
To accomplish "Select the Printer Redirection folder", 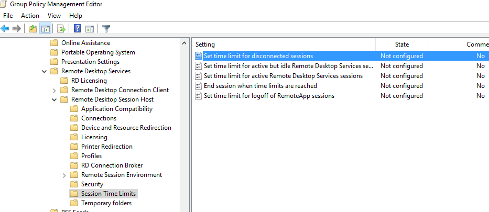I will (106, 147).
